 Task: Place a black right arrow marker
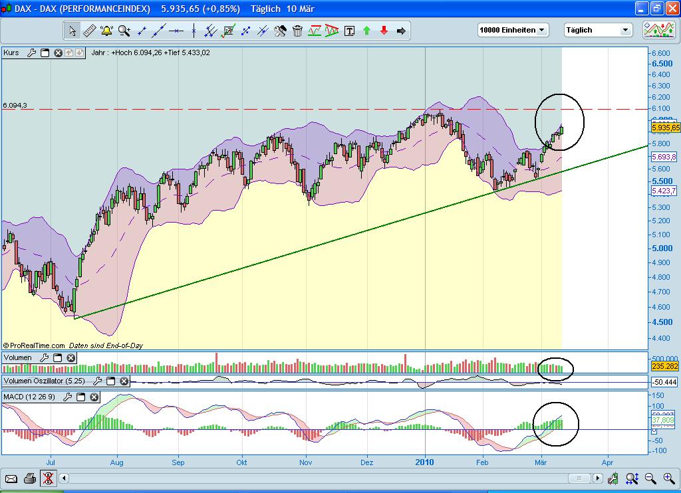[401, 31]
